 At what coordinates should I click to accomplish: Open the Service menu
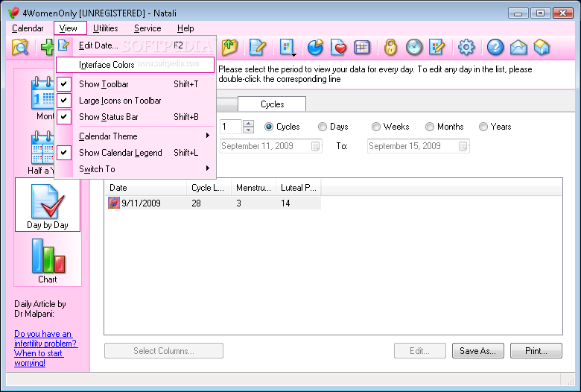[147, 28]
